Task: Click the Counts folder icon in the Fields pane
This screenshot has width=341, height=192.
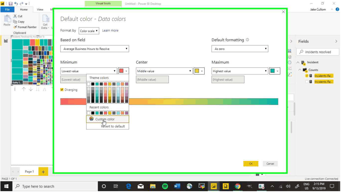Action: point(305,70)
